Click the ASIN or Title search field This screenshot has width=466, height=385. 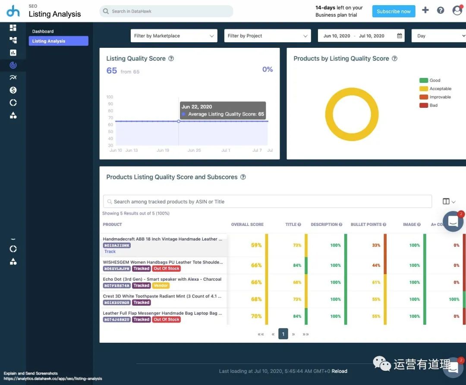[x=268, y=202]
